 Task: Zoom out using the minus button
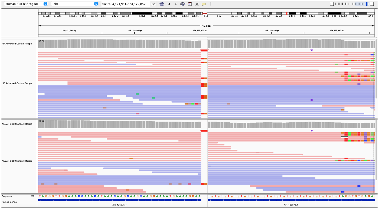(332, 4)
